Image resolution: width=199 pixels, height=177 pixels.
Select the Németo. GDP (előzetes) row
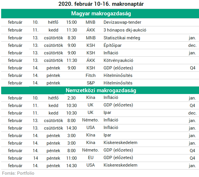100,150
